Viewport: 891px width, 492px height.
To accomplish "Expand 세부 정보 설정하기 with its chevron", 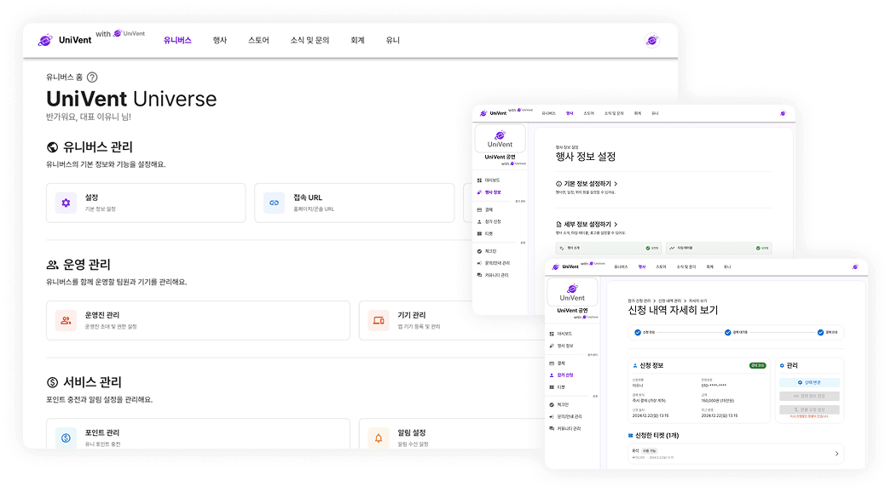I will [616, 224].
